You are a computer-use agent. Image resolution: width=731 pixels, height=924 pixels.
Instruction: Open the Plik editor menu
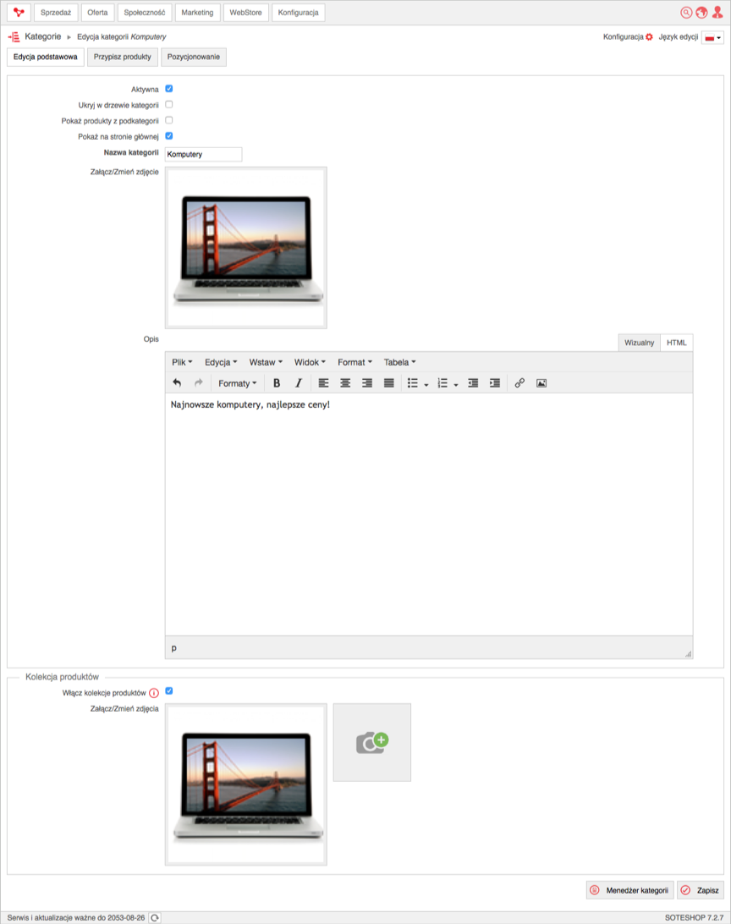click(182, 362)
